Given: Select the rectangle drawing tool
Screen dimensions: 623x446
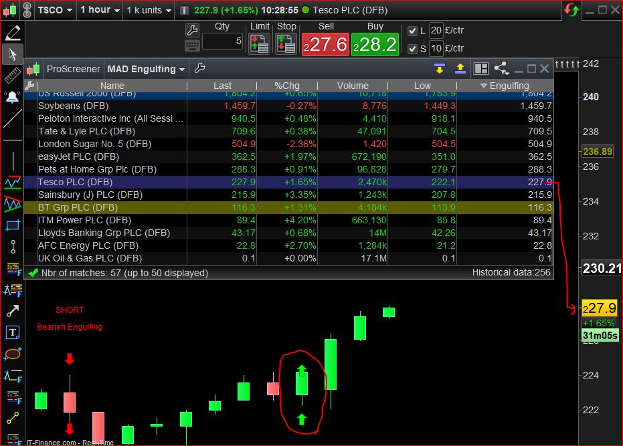Looking at the screenshot, I should click(13, 225).
